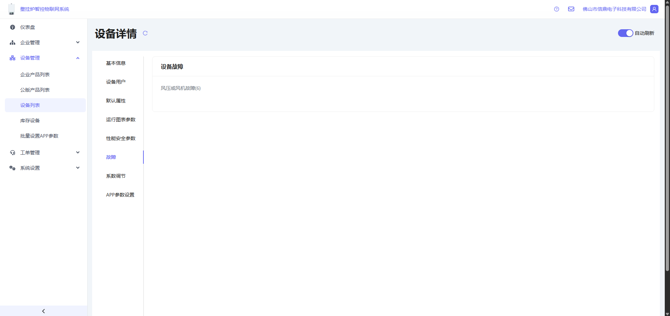Click the 工单管理 headset icon
This screenshot has height=316, width=670.
click(x=13, y=153)
